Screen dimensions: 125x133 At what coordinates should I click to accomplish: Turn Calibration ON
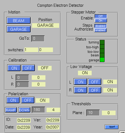pos(14,68)
